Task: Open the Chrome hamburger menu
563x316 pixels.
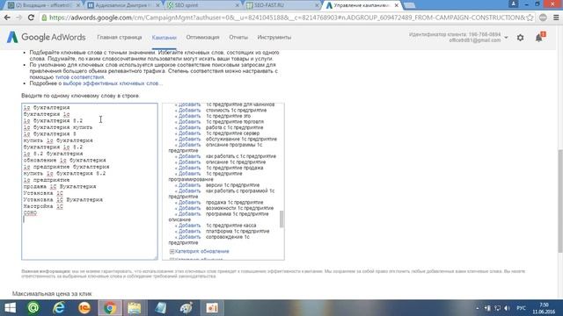Action: click(x=556, y=18)
